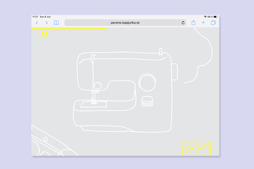Image resolution: width=254 pixels, height=169 pixels.
Task: Open the yellow underlined logo link
Action: click(x=45, y=35)
